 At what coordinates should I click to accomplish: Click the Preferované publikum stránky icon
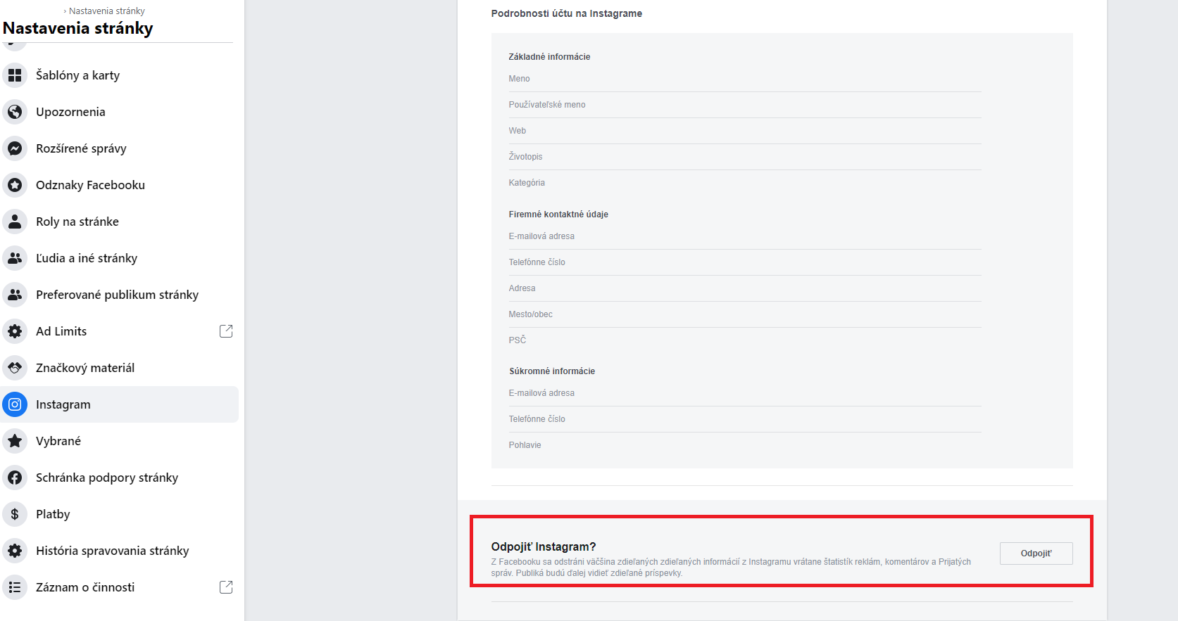tap(15, 295)
